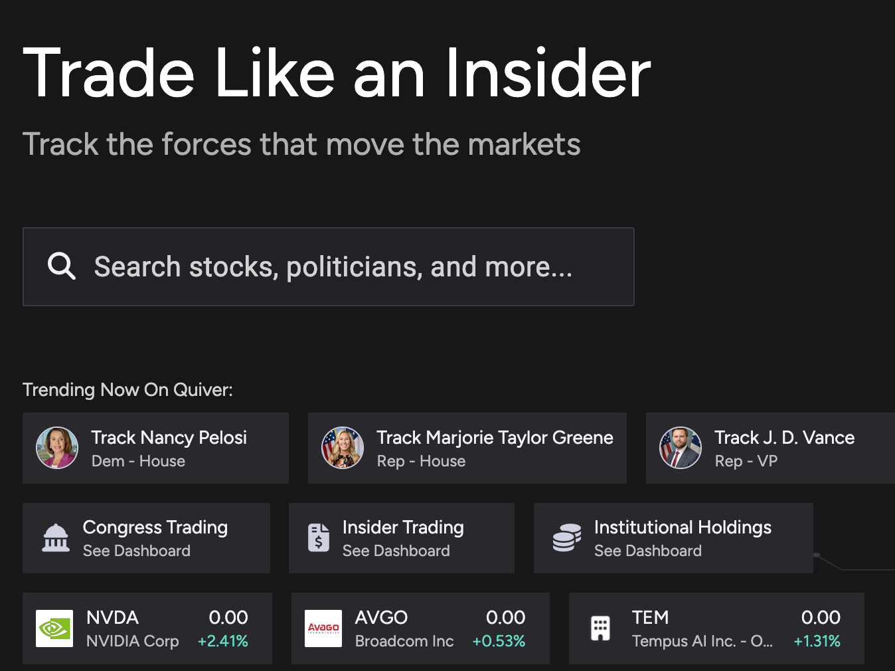Click the magnifying glass search icon

[x=62, y=266]
